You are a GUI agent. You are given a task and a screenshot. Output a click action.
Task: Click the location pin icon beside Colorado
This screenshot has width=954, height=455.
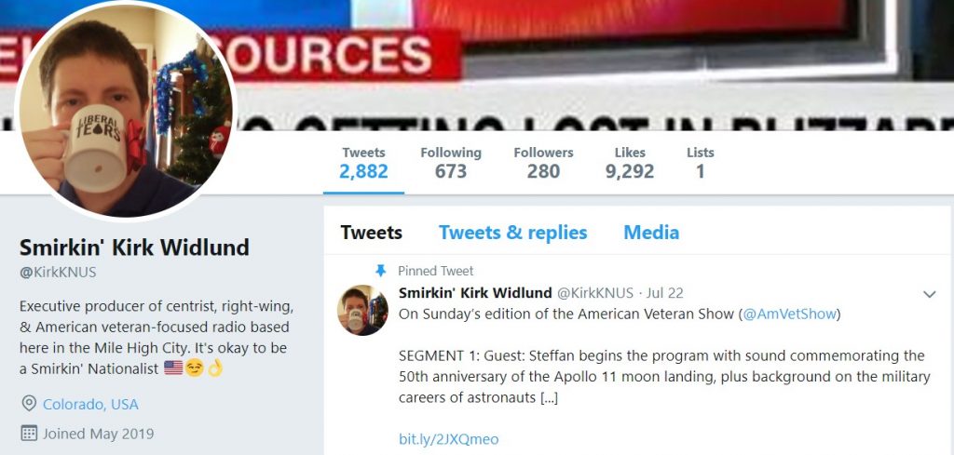29,404
